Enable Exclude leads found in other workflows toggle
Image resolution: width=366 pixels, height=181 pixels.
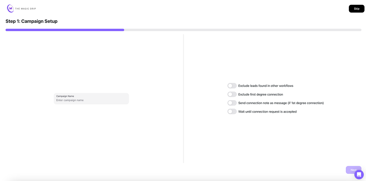232,86
